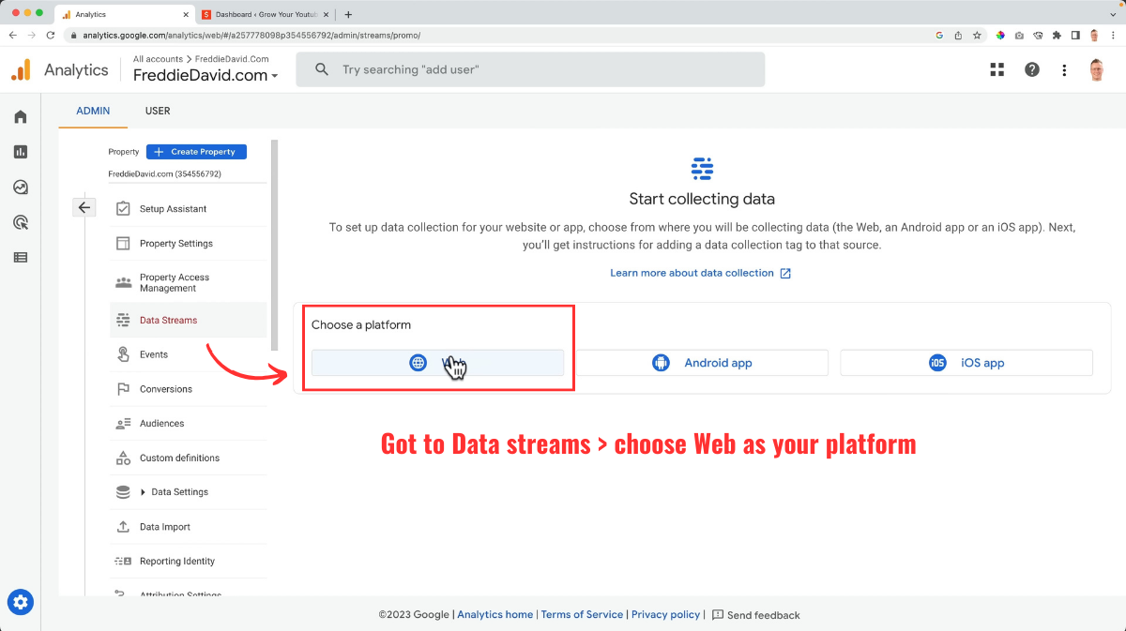This screenshot has height=631, width=1126.
Task: Expand the Data Settings section
Action: (181, 491)
